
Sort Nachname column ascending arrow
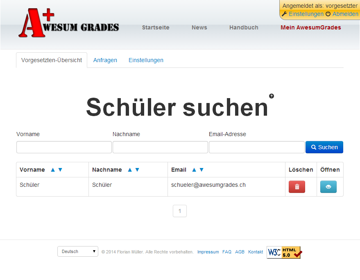click(130, 170)
